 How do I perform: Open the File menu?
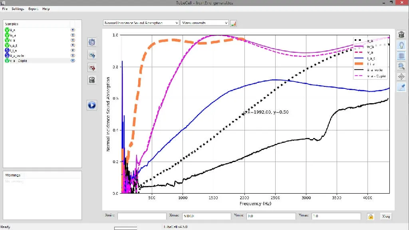(x=5, y=9)
